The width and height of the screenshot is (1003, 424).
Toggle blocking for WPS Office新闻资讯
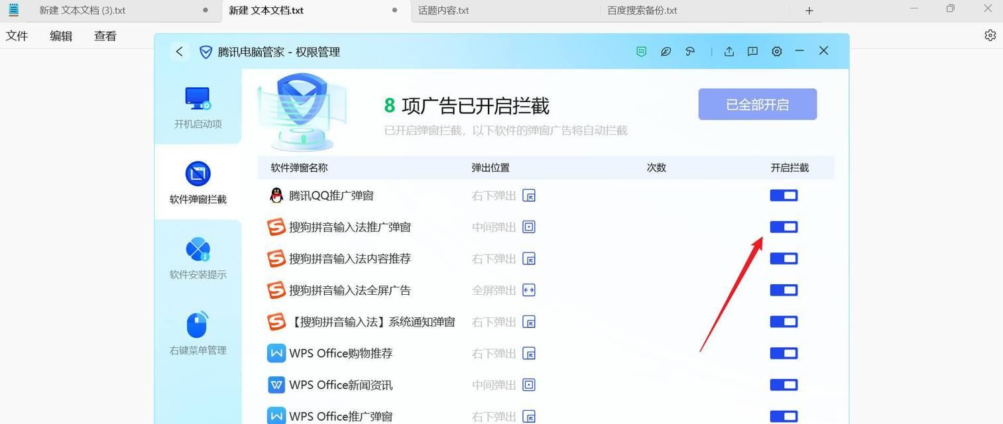(x=784, y=385)
